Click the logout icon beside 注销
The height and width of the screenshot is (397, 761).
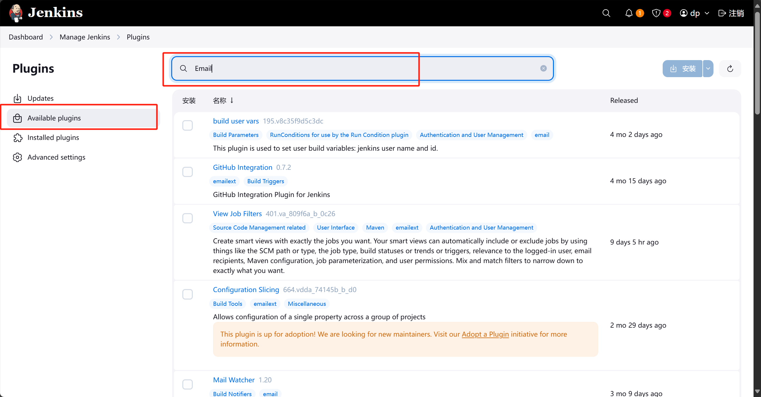(722, 13)
